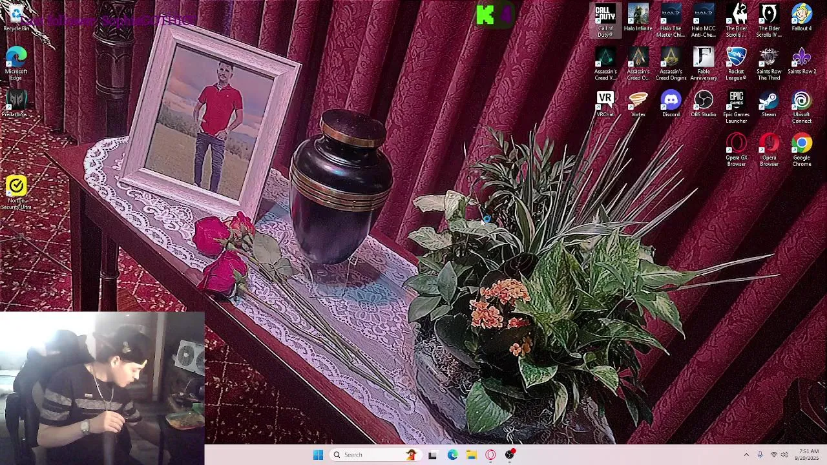
Task: Launch Microsoft Edge from the desktop
Action: click(16, 63)
